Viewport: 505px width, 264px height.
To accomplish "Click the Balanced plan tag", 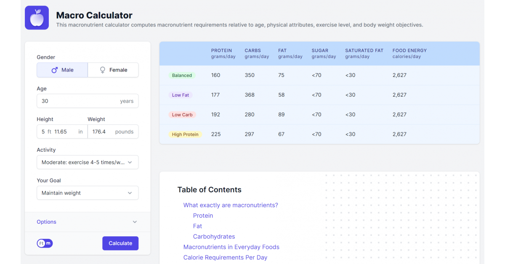I will click(x=182, y=76).
